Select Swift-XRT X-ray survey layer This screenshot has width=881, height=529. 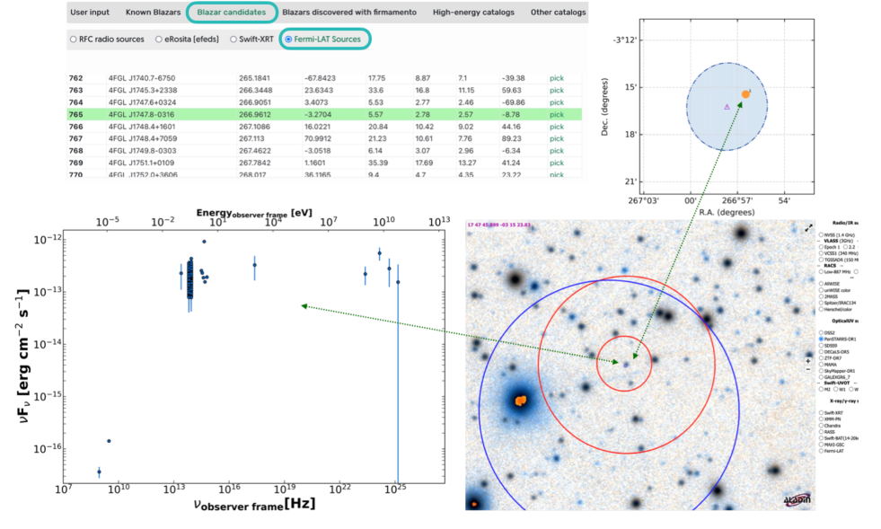coord(821,412)
